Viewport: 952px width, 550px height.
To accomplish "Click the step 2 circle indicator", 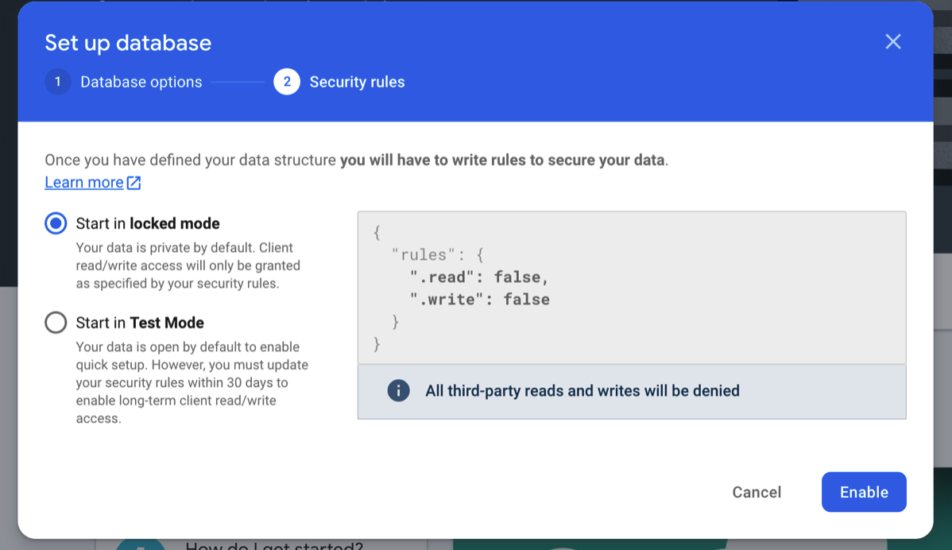I will 286,82.
